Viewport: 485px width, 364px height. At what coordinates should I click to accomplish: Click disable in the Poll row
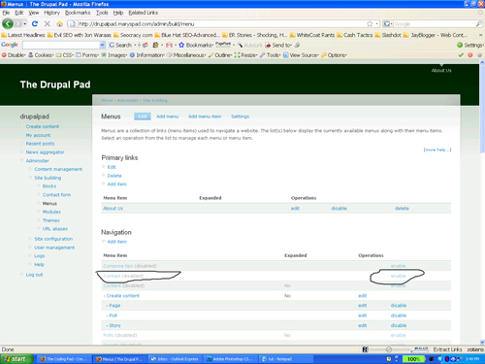point(399,315)
